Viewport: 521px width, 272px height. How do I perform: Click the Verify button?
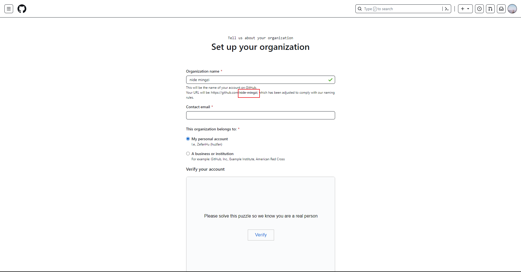click(261, 235)
